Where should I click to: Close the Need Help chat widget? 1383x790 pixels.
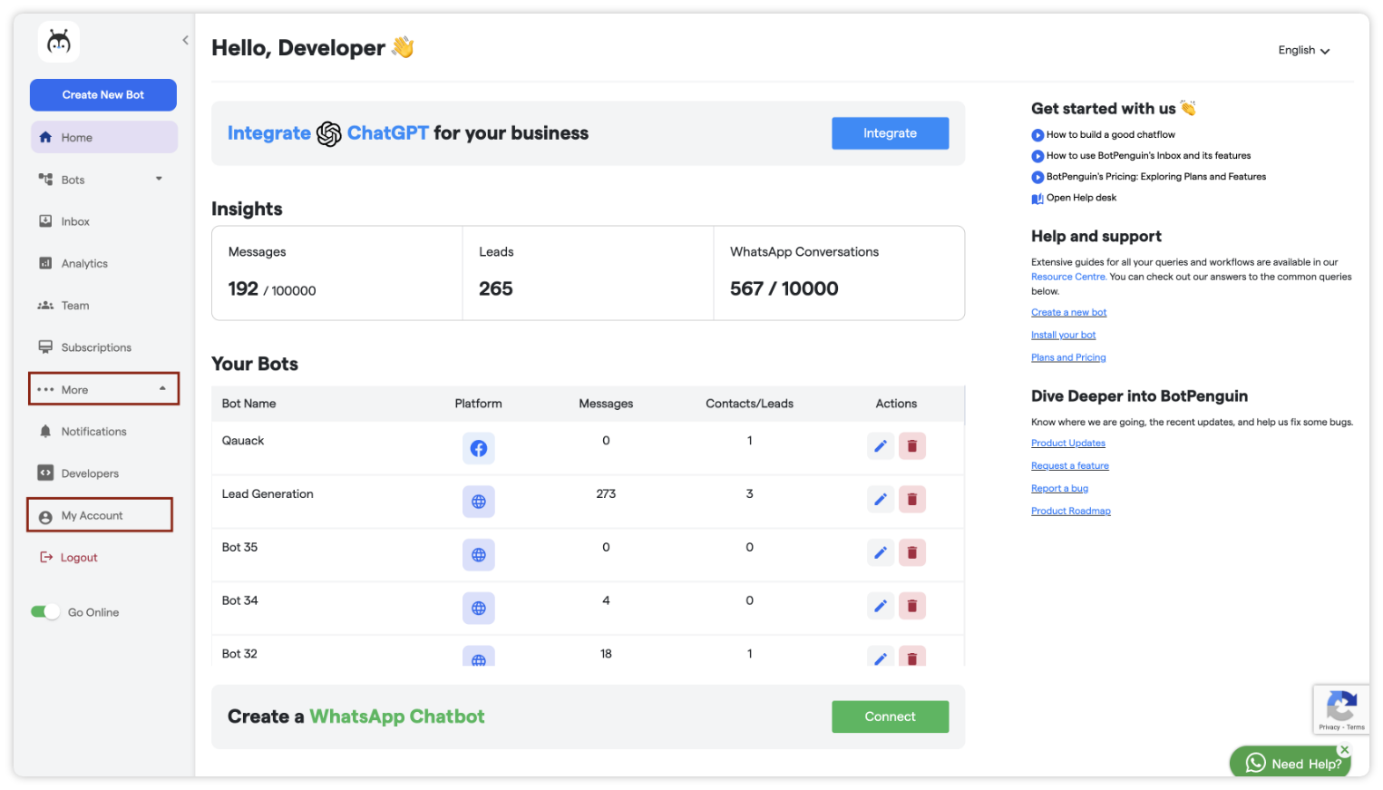point(1344,750)
